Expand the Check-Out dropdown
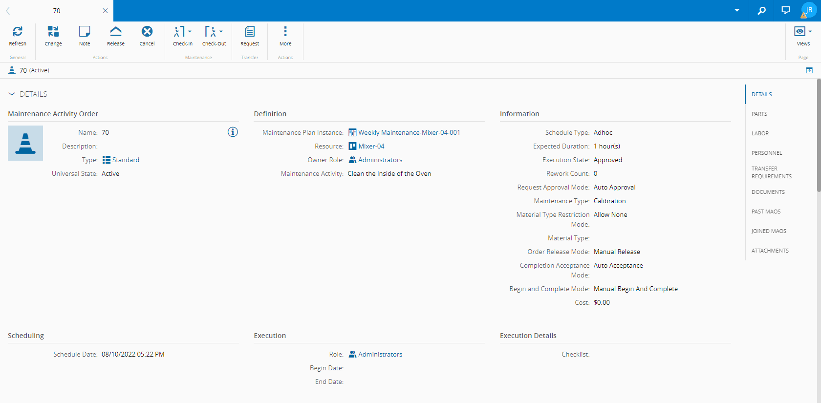The width and height of the screenshot is (821, 403). coord(221,31)
